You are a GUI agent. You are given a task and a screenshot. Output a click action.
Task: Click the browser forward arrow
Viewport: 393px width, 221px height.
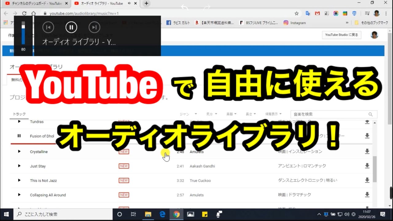pos(15,14)
